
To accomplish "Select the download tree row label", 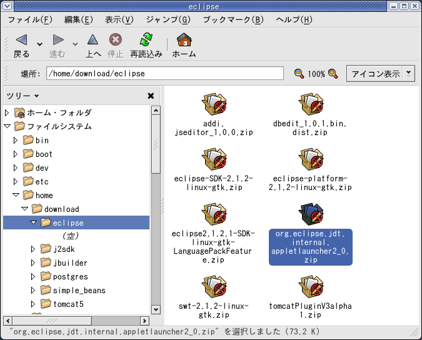I will click(x=62, y=209).
